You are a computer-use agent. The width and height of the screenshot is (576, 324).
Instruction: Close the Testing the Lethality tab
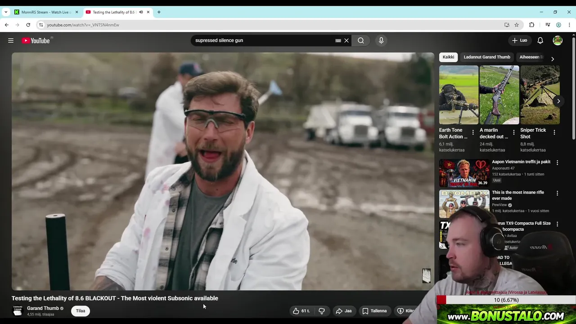pyautogui.click(x=148, y=12)
